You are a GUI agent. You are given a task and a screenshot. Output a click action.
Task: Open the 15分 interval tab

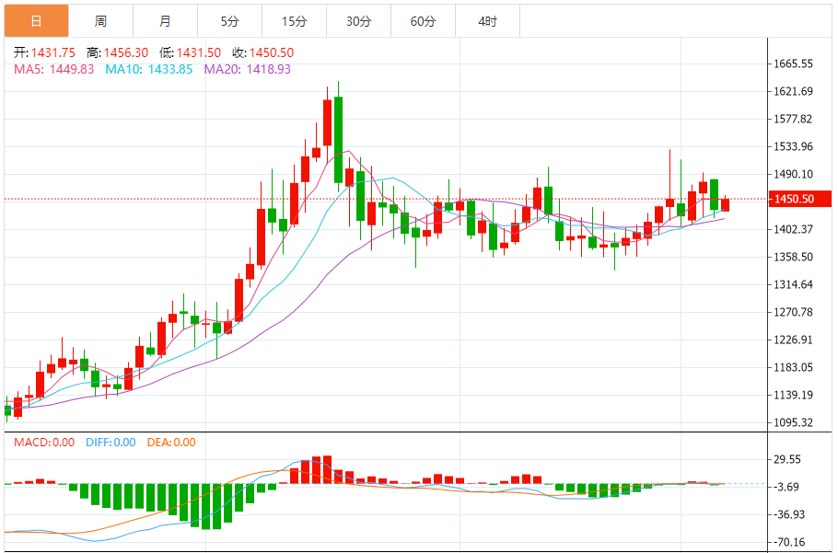click(x=294, y=20)
